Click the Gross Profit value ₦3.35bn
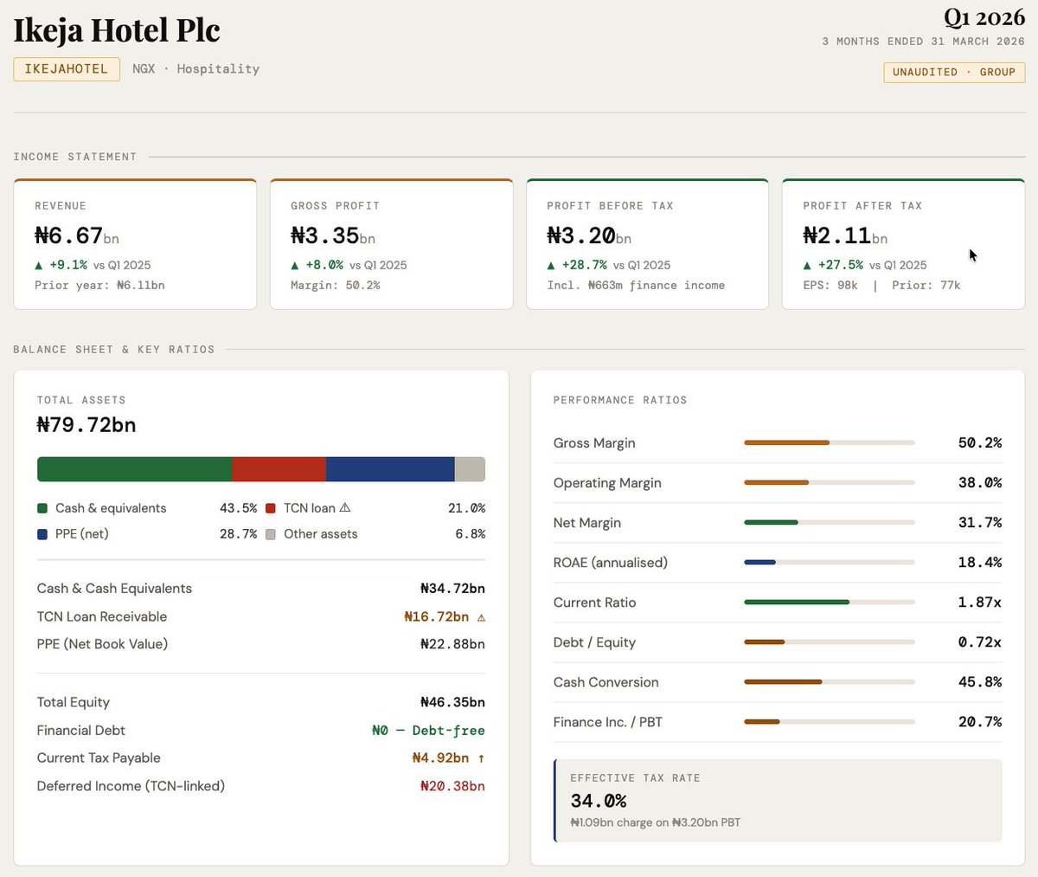This screenshot has width=1038, height=877. [x=333, y=235]
